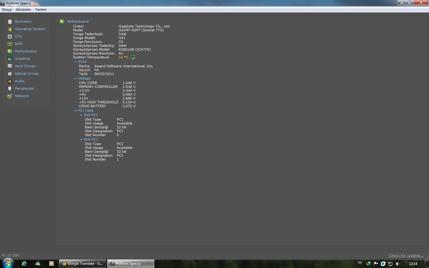The width and height of the screenshot is (429, 268).
Task: Click the Speccy app icon in the title bar
Action: [x=2, y=3]
